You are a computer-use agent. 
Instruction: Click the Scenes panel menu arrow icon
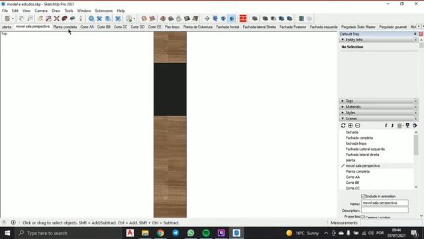pyautogui.click(x=415, y=125)
